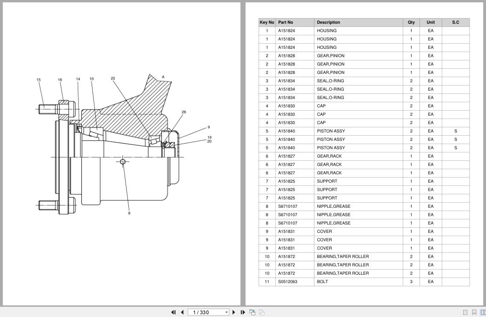Select first COVER description cell
Image resolution: width=486 pixels, height=317 pixels.
click(358, 231)
